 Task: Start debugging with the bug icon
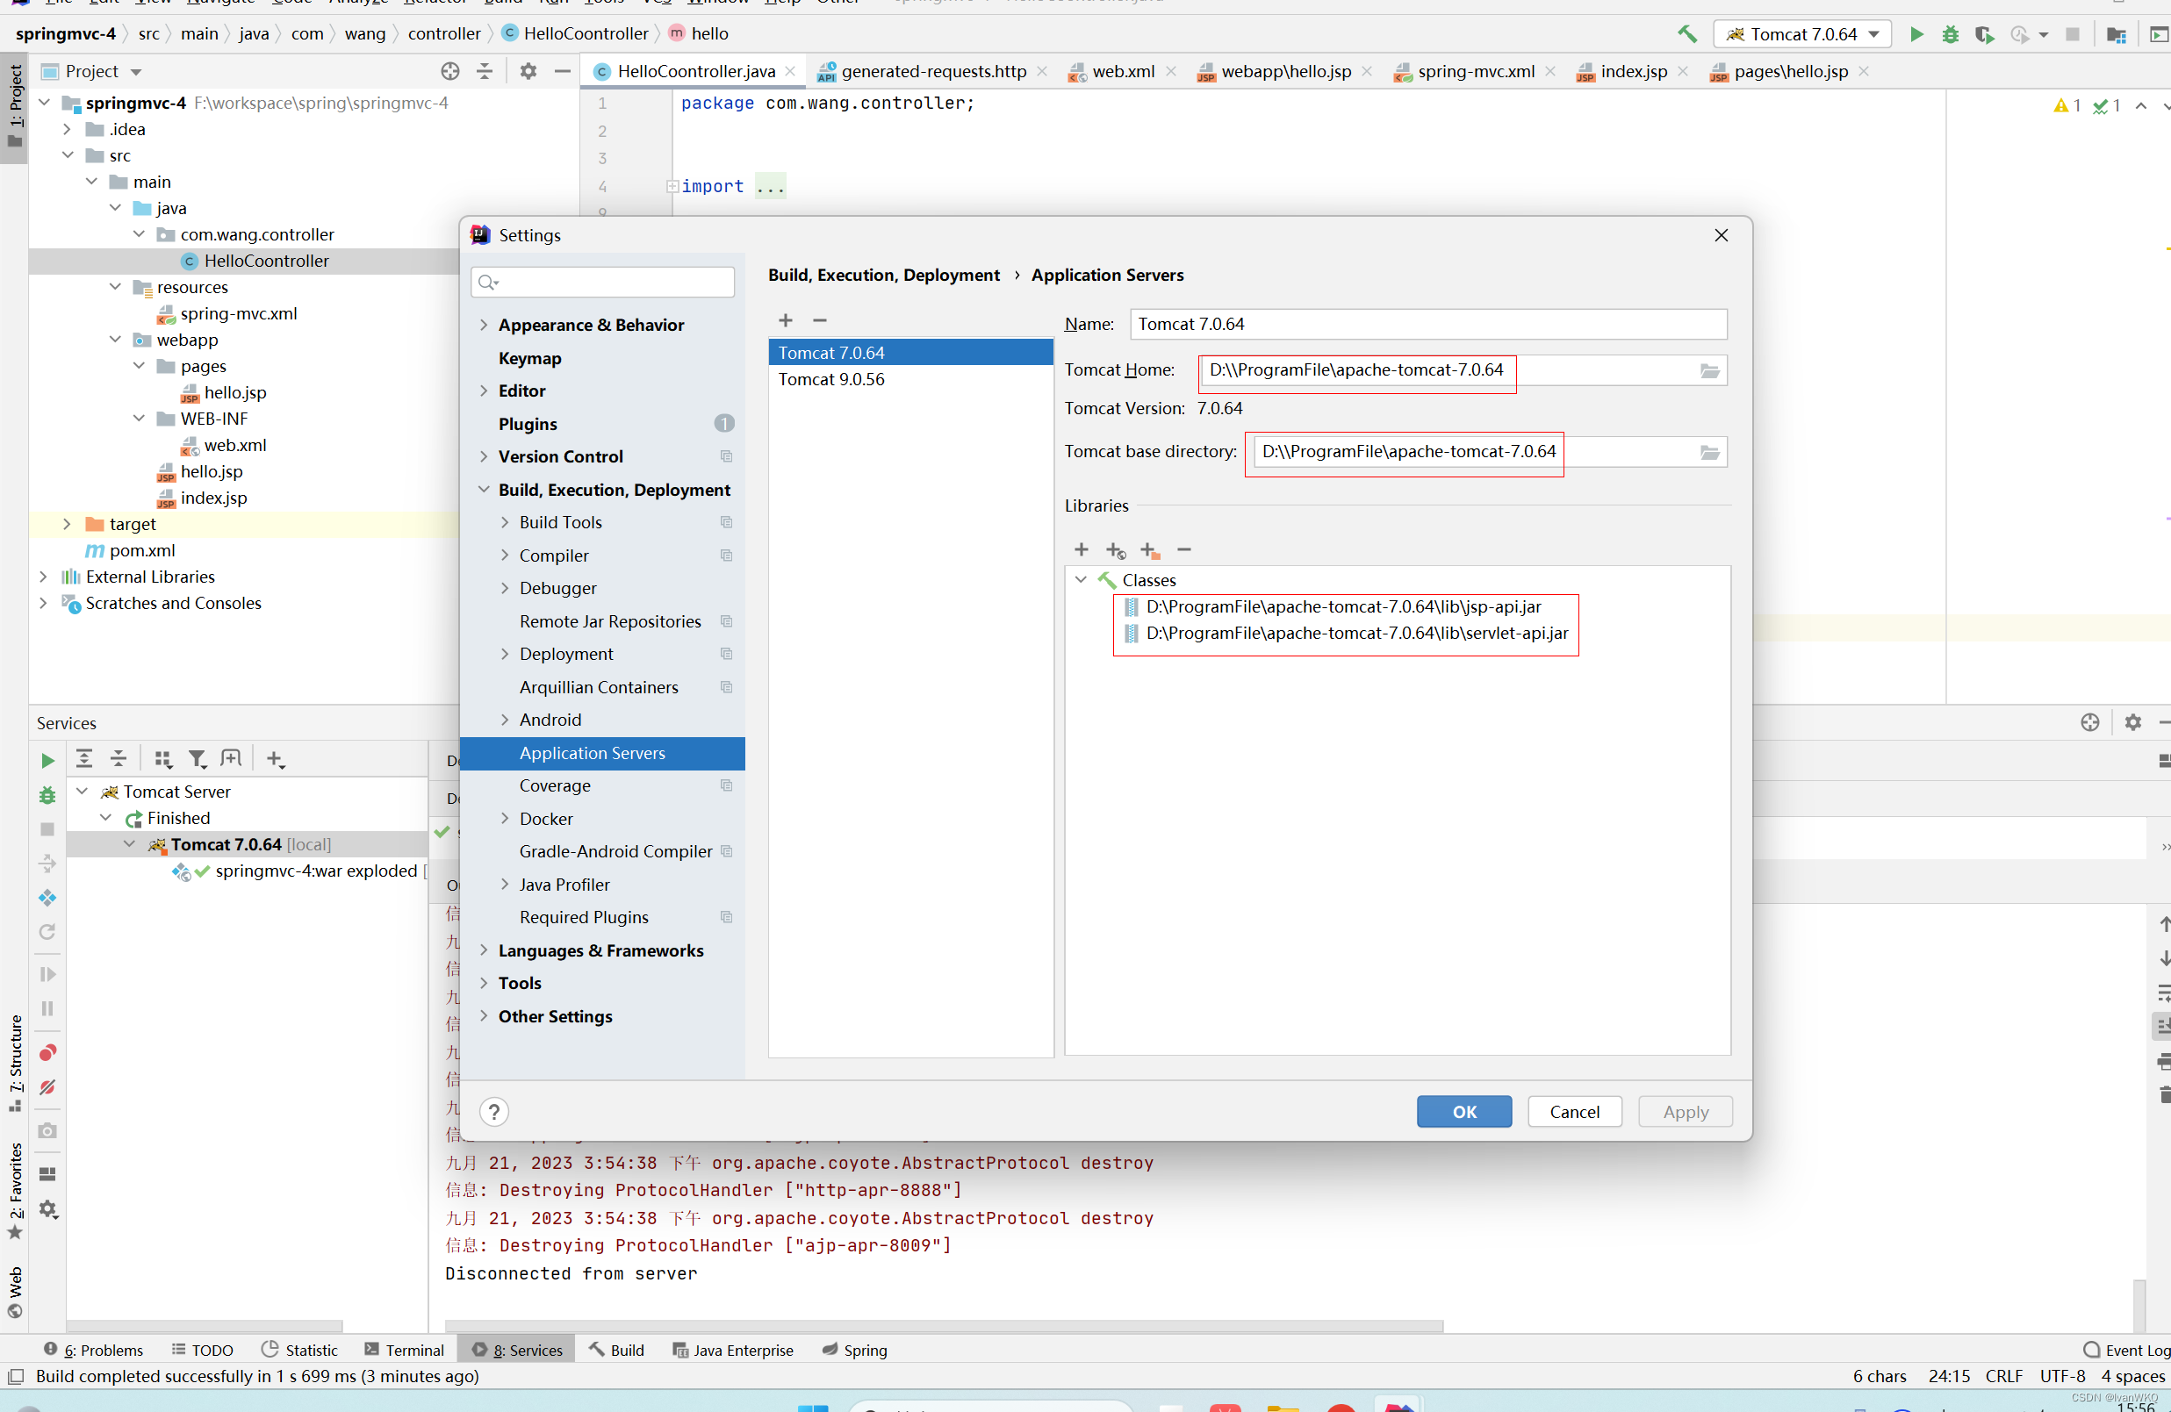click(1951, 33)
